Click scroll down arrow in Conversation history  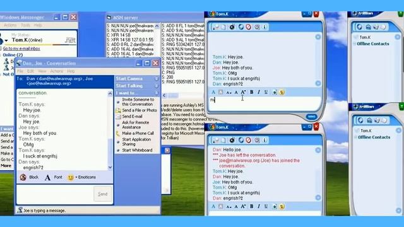(110, 168)
